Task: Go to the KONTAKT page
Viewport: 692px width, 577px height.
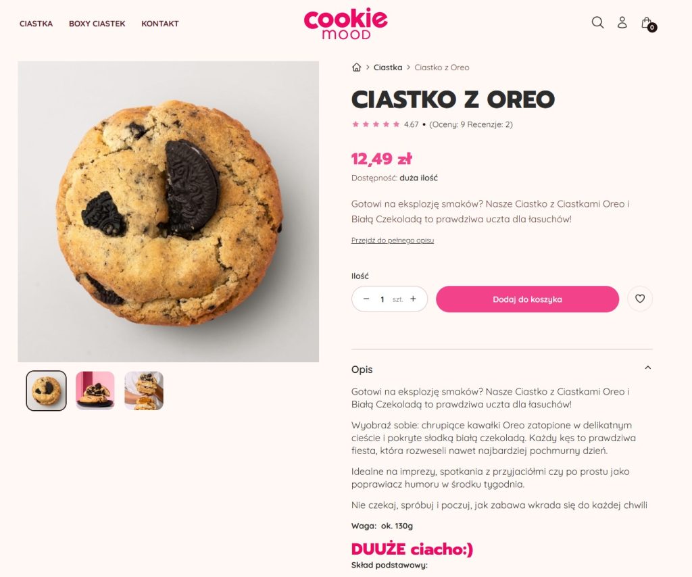Action: [159, 24]
